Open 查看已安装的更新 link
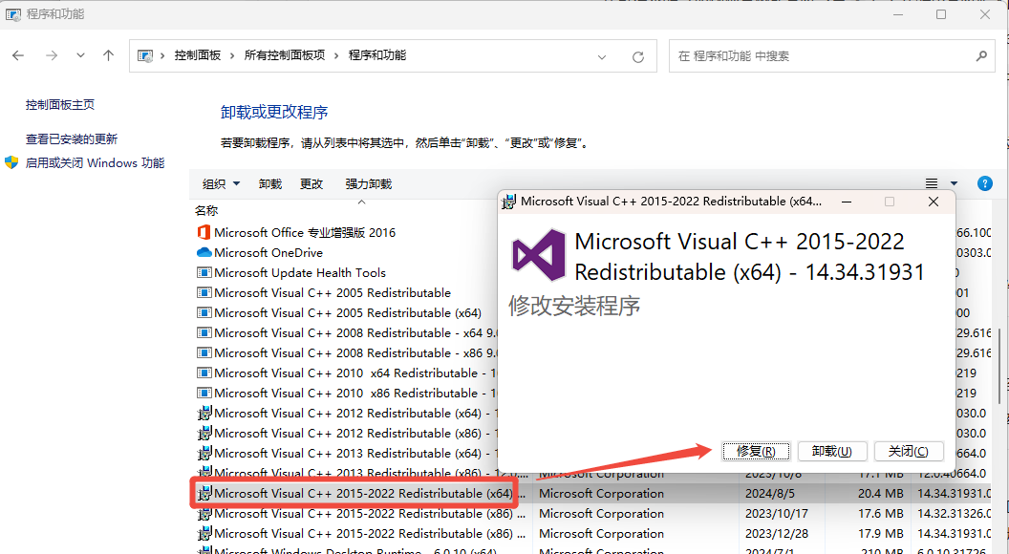1009x554 pixels. click(72, 139)
